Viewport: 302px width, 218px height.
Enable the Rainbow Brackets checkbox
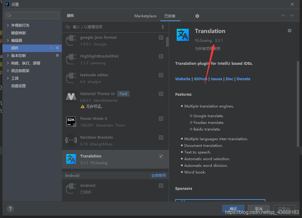pos(161,137)
